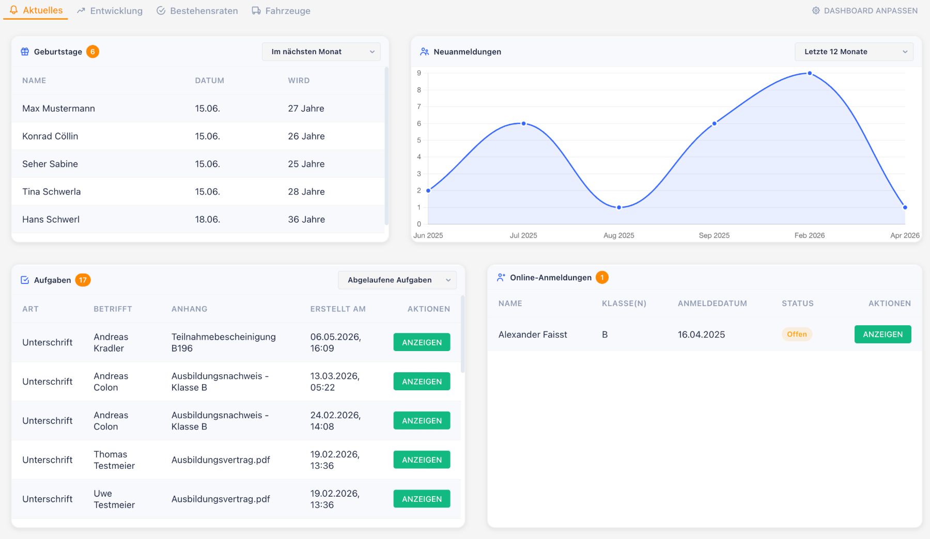Click the Jun 2025 chart data point
Viewport: 930px width, 539px height.
[x=428, y=191]
